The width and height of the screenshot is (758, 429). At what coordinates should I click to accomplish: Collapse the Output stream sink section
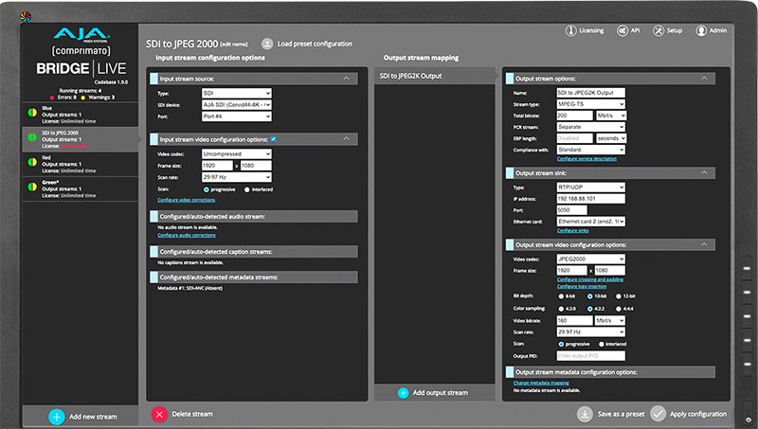click(x=704, y=173)
